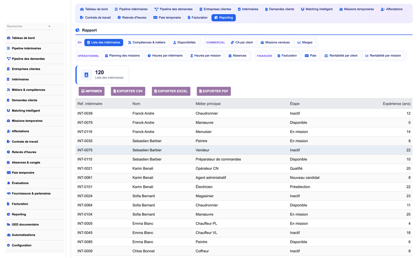
Task: Select the active Reporting top tab
Action: tap(223, 17)
